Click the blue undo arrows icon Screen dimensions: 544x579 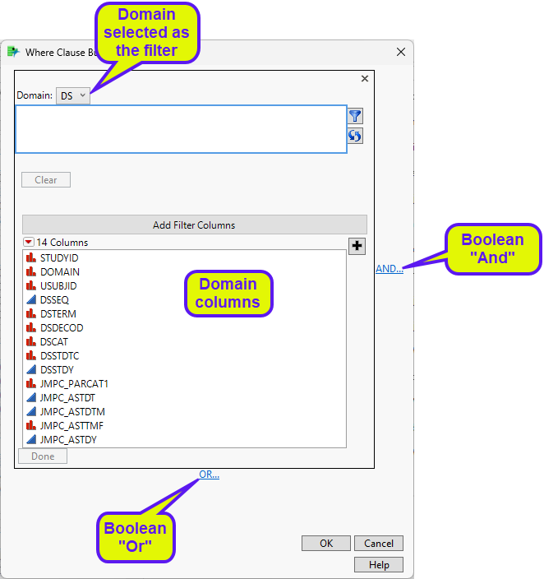[355, 136]
